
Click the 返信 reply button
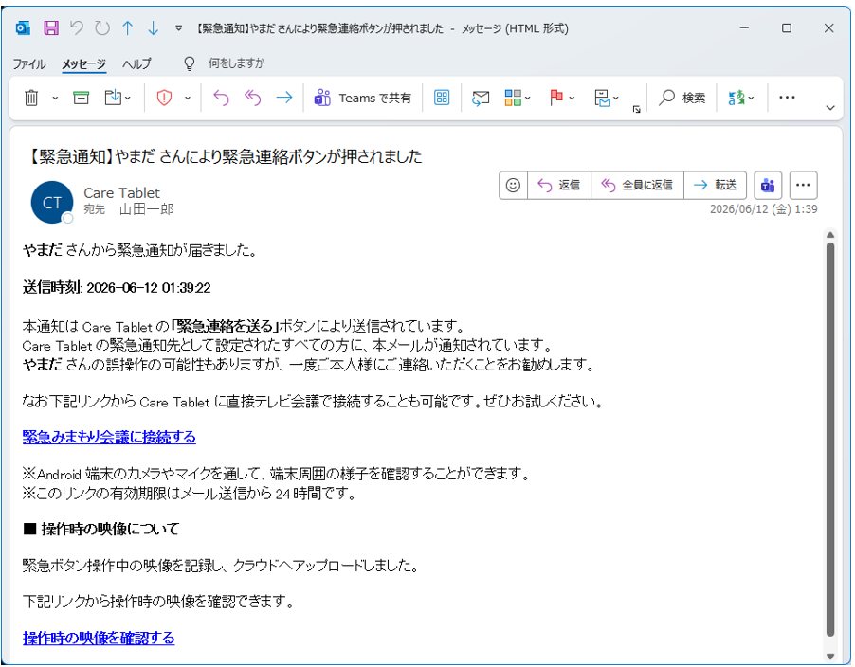tap(559, 186)
